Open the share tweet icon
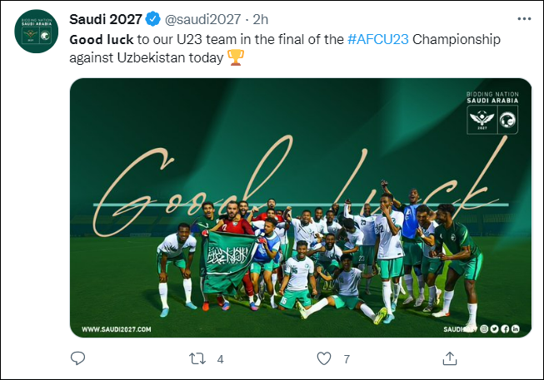 tap(450, 358)
